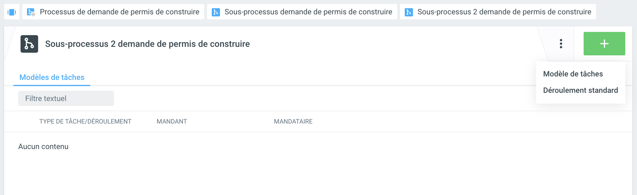Screen dimensions: 637x195
Task: Go to breadcrumb text "Sous-processus demande de permis de construire"
Action: click(x=308, y=12)
